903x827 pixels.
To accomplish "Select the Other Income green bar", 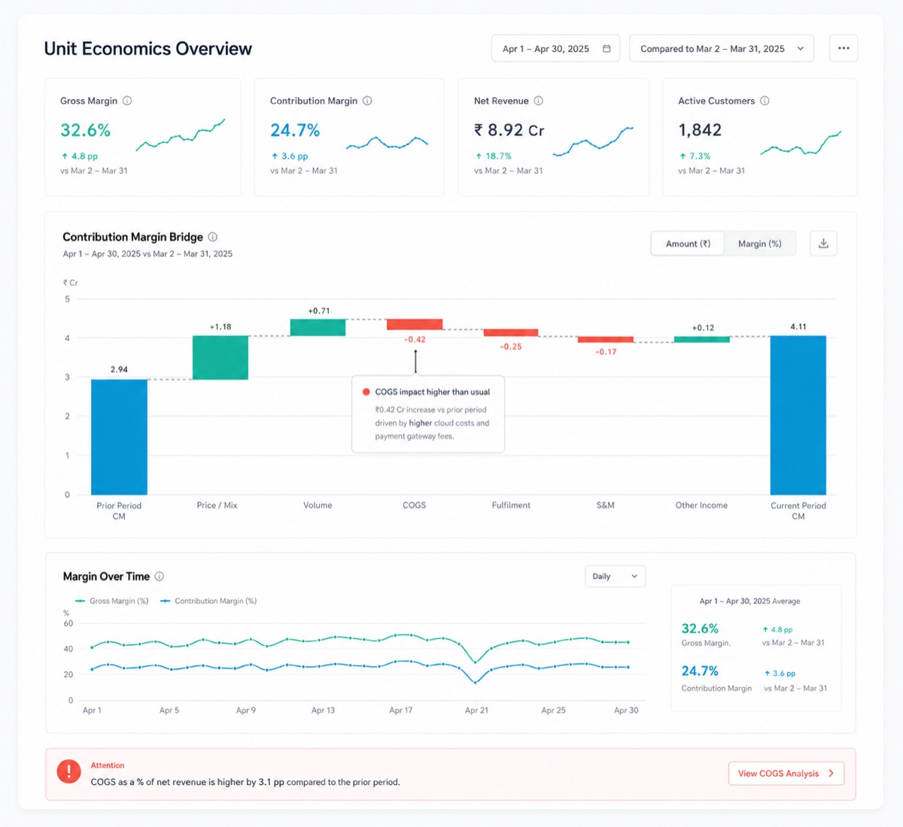I will coord(702,339).
